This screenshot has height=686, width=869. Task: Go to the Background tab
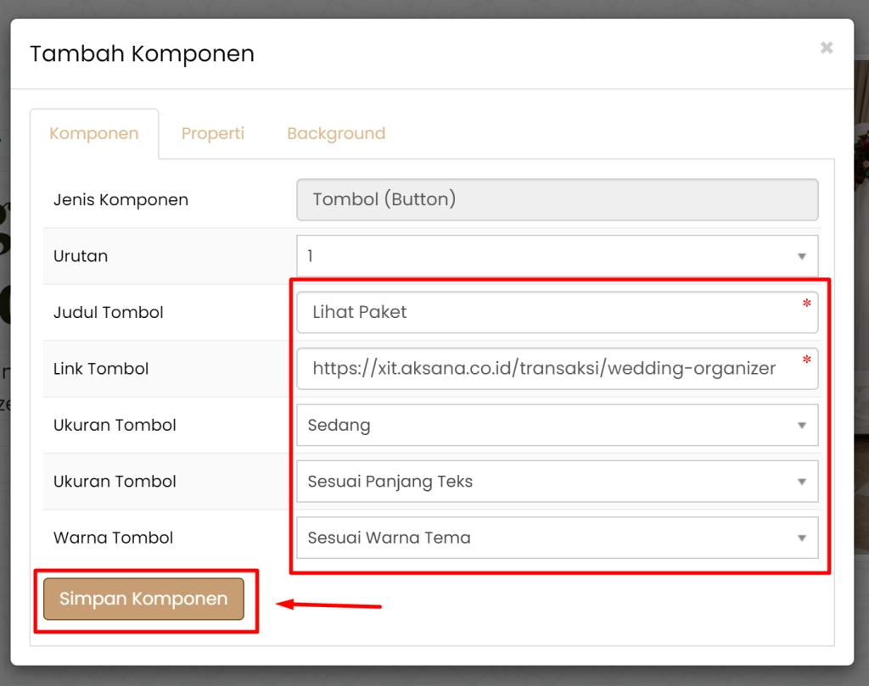(x=336, y=134)
